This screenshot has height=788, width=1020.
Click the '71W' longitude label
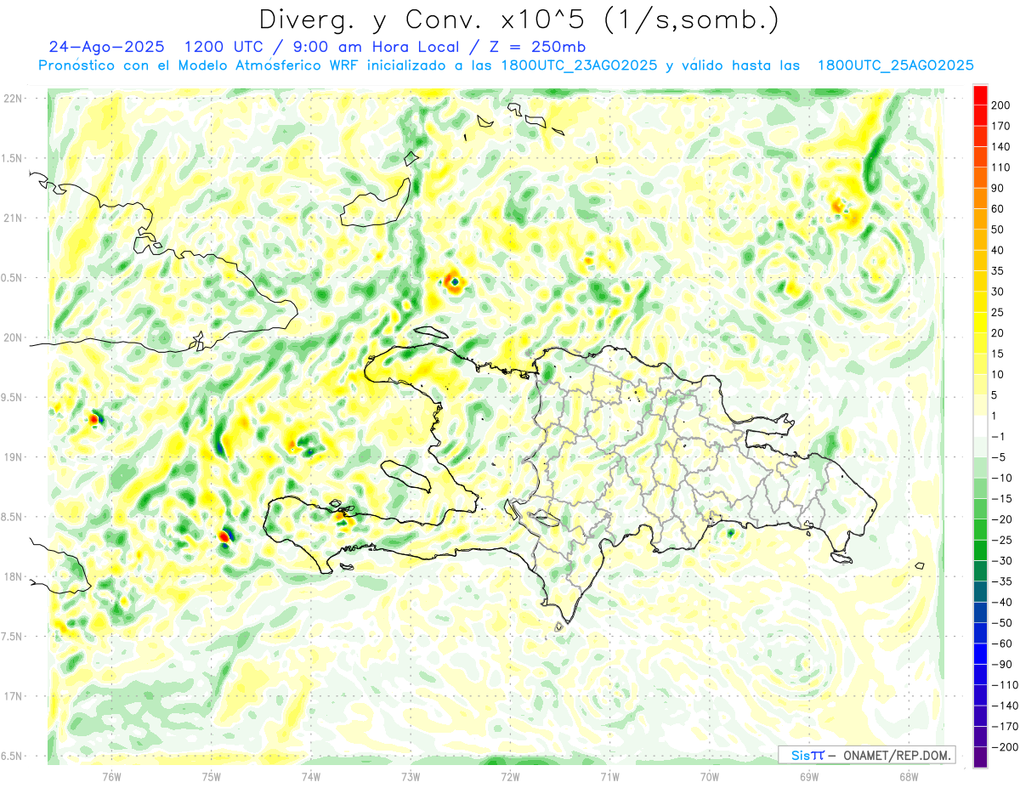click(x=609, y=777)
